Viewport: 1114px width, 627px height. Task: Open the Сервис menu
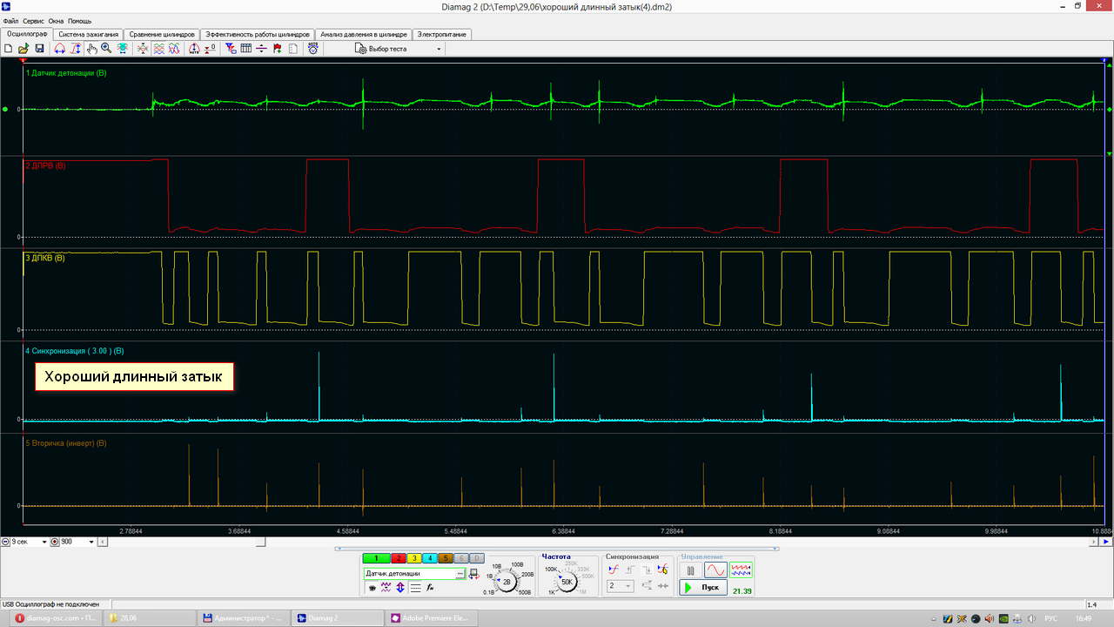coord(34,20)
